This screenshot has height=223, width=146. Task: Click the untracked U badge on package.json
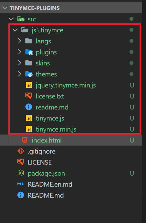coord(132,173)
